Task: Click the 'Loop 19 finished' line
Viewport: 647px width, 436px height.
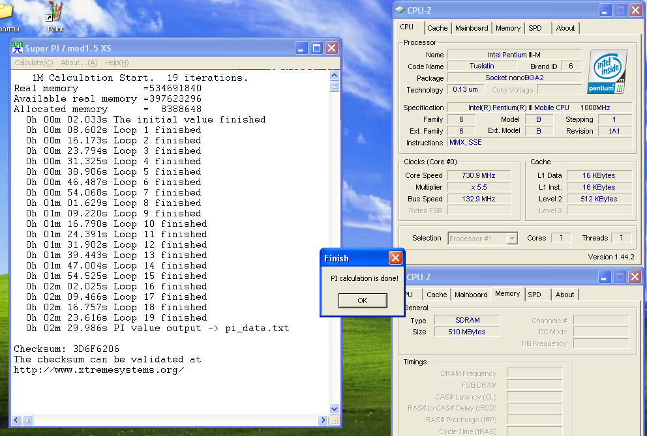Action: click(116, 317)
